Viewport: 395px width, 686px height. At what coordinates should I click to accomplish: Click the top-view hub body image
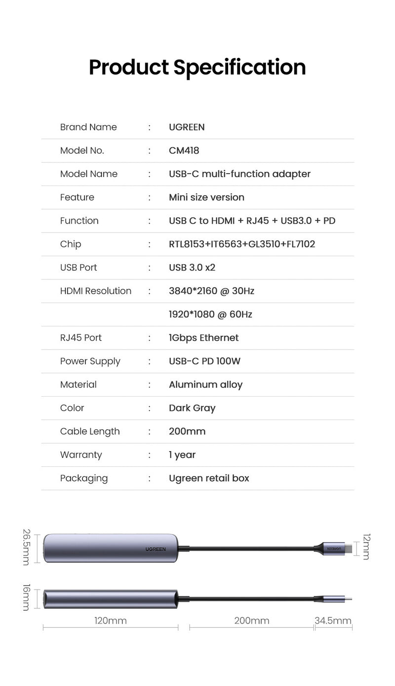111,548
